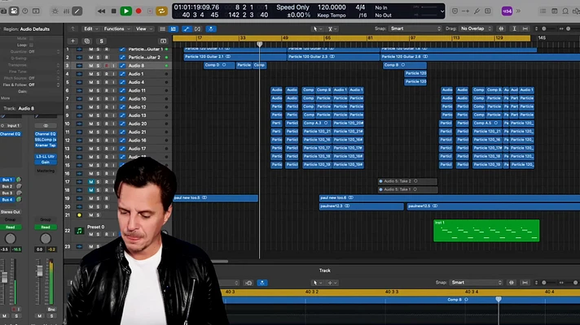Open the View menu in tracks area
The height and width of the screenshot is (325, 580).
143,28
